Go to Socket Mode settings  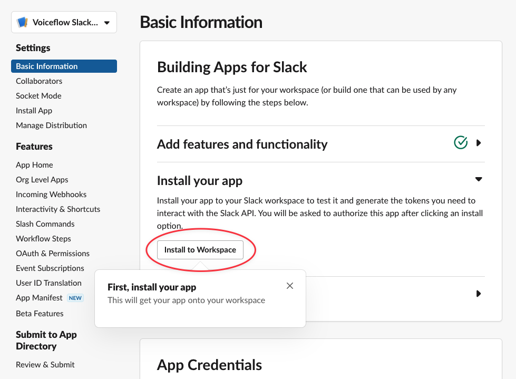[38, 96]
